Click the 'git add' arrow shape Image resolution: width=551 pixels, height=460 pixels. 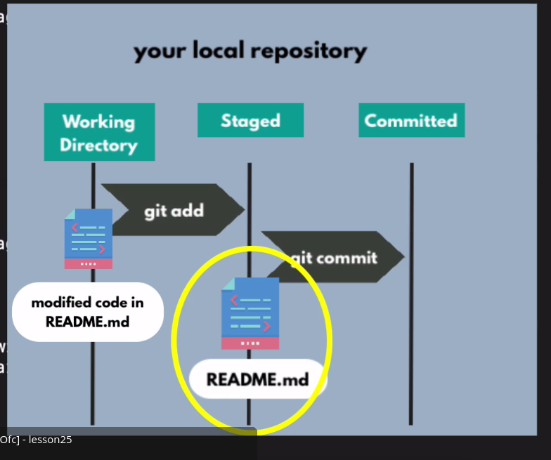click(173, 209)
